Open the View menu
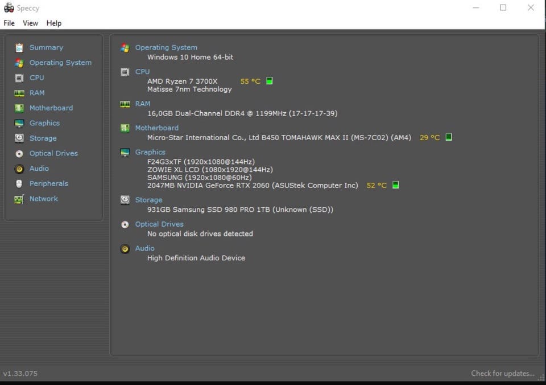Screen dimensions: 546x385 (x=30, y=23)
